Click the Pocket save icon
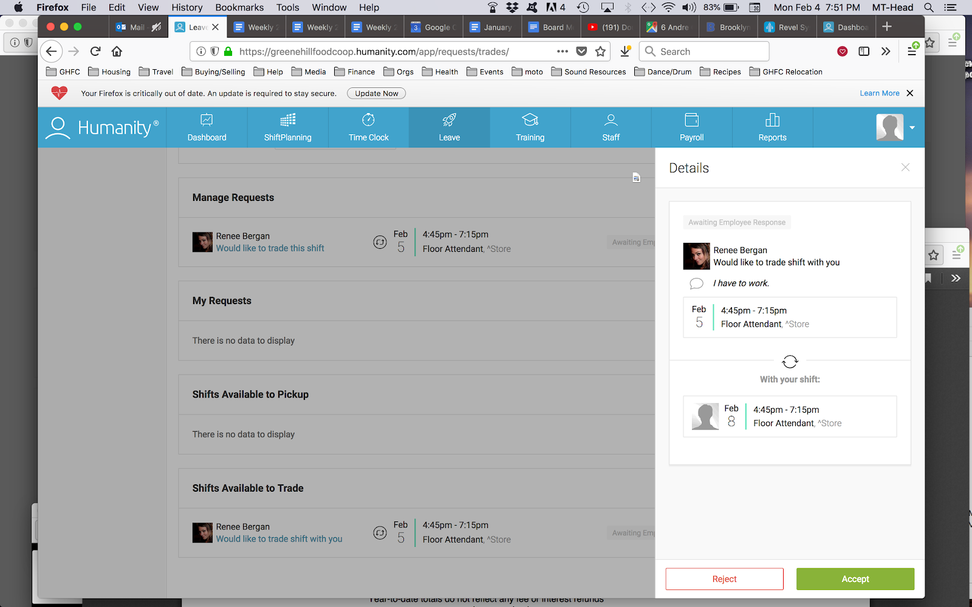The width and height of the screenshot is (972, 607). tap(581, 52)
